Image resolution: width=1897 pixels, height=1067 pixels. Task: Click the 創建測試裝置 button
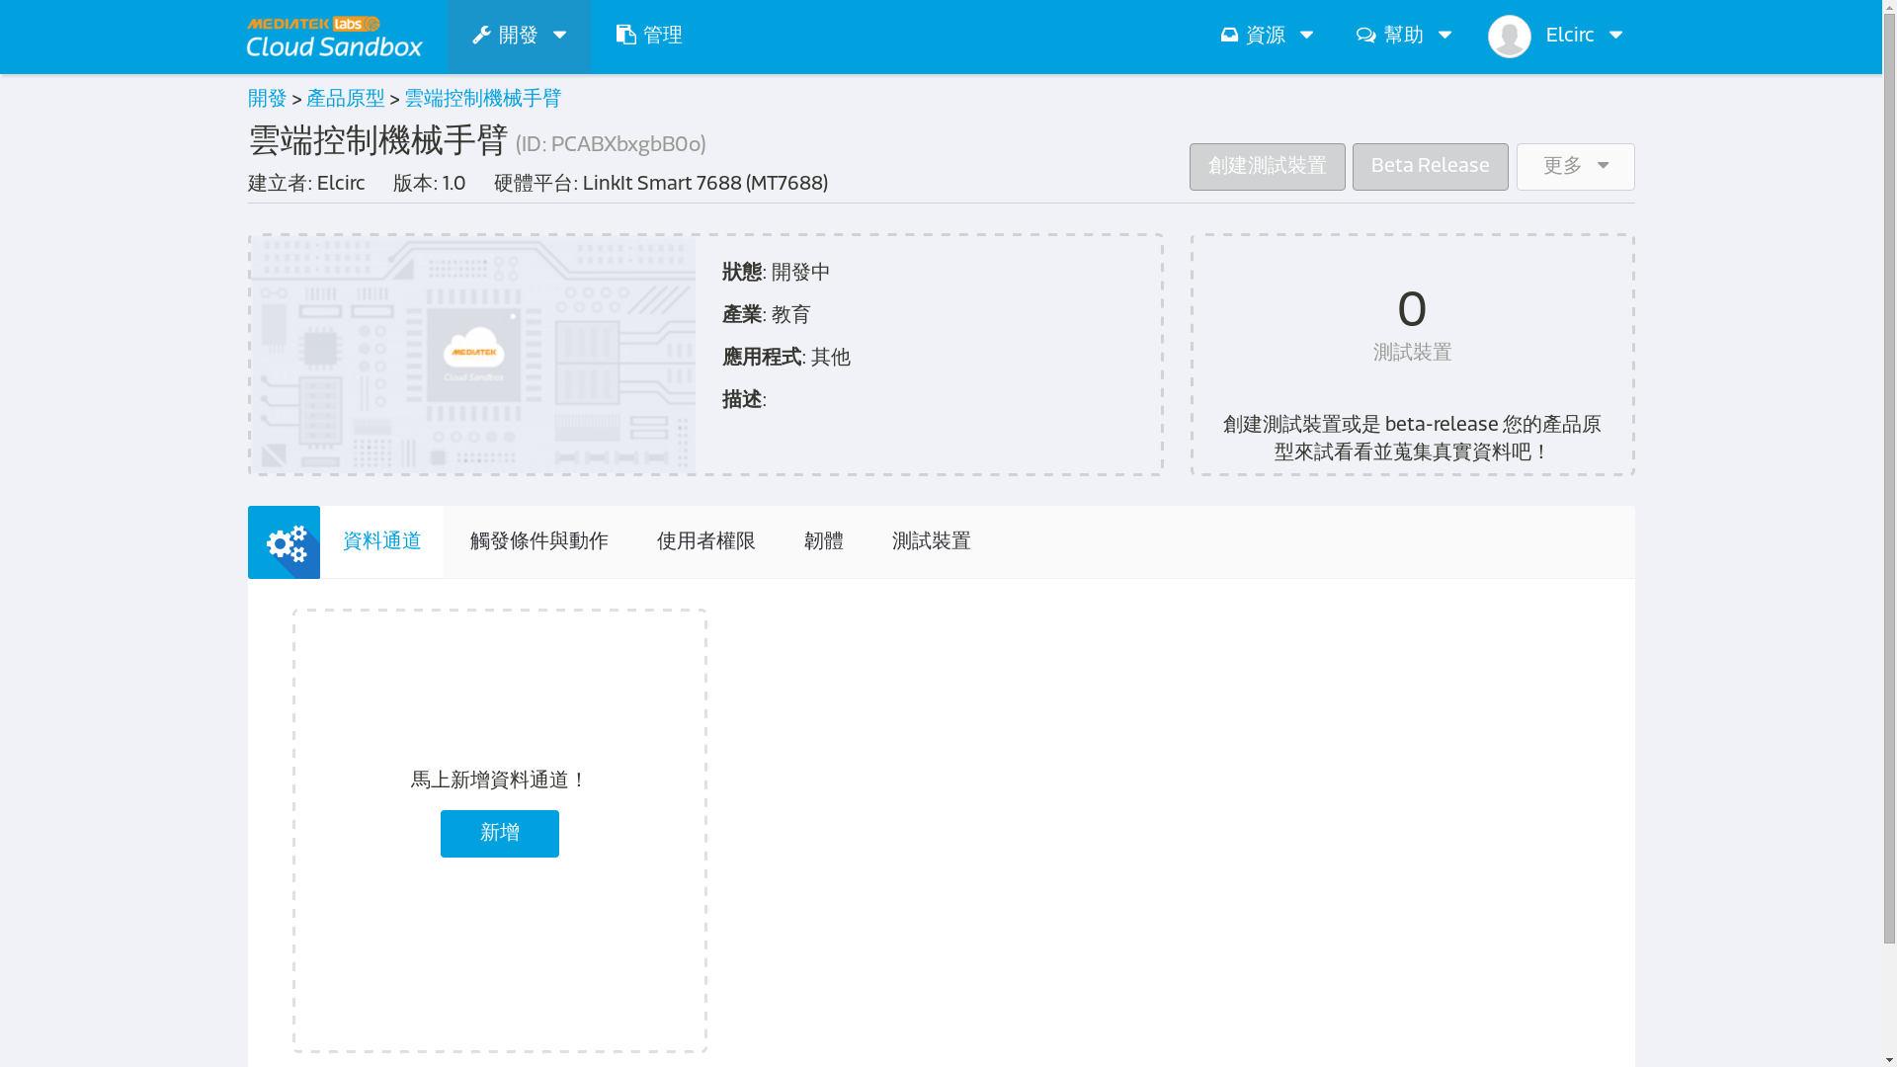(x=1267, y=167)
